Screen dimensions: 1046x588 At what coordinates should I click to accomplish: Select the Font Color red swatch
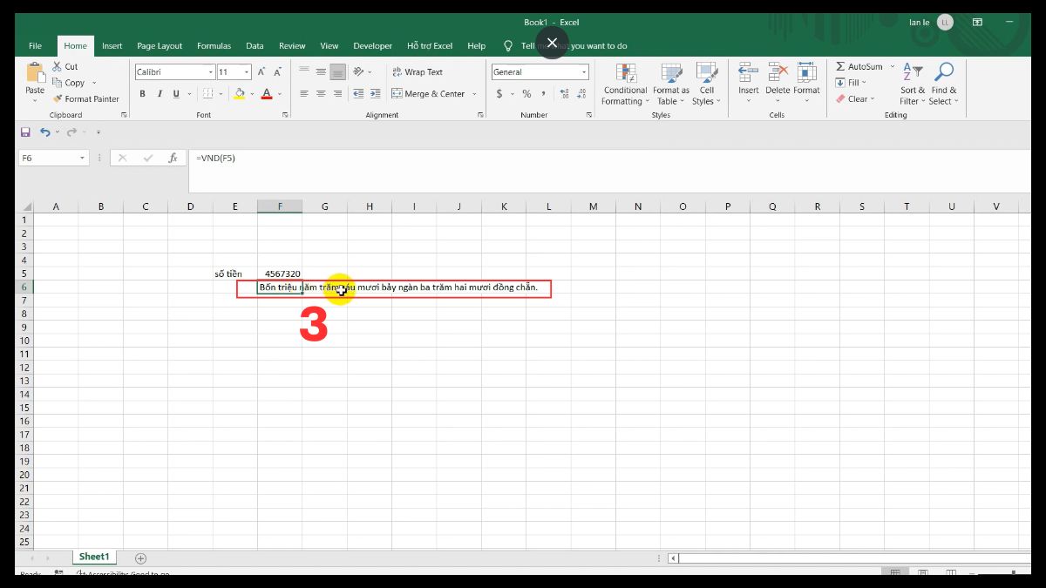coord(266,97)
